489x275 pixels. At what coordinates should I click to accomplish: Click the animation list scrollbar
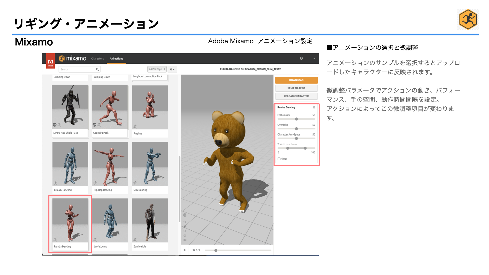click(180, 189)
